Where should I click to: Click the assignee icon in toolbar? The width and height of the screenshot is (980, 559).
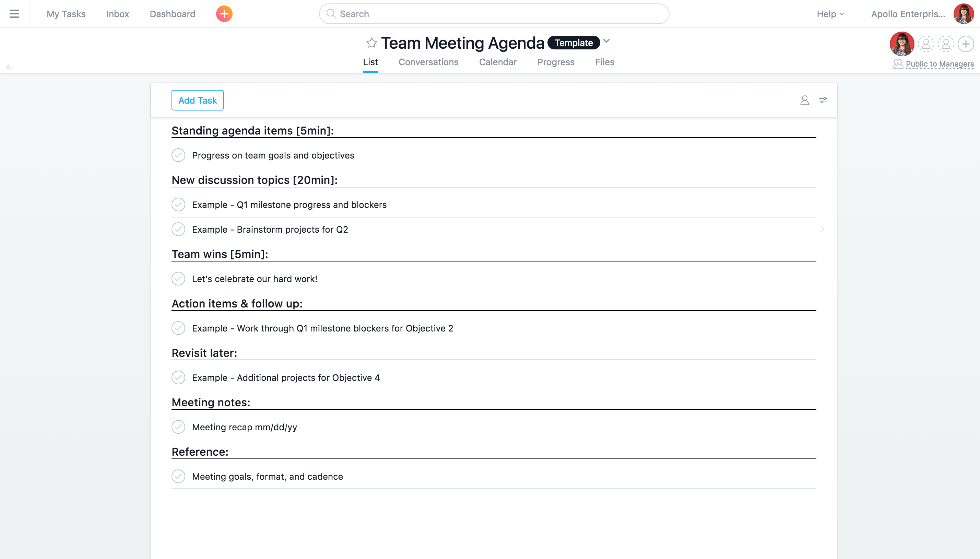pyautogui.click(x=804, y=100)
